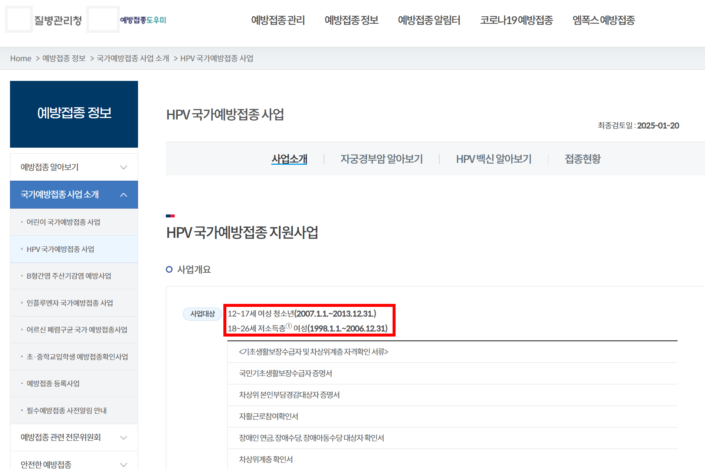Expand the 예방접종 알아보기 sidebar chevron
This screenshot has height=469, width=705.
pos(124,167)
